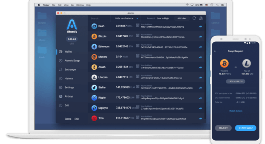
Task: Click the wallet list scrollbar
Action: [205, 71]
